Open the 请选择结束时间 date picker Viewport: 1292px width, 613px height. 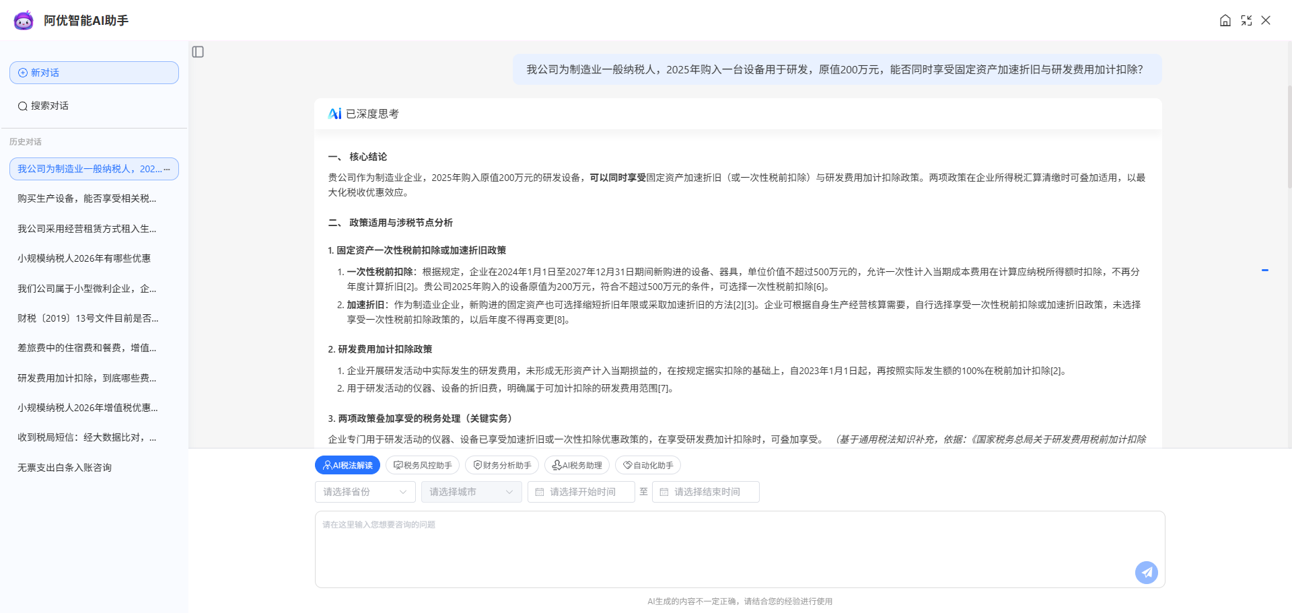(706, 492)
